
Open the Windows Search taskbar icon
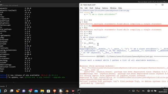coord(5,91)
